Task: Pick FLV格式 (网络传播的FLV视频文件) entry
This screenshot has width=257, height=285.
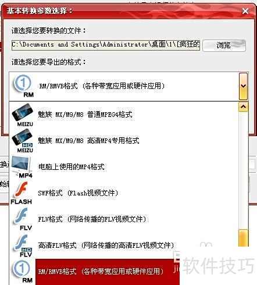Action: coord(92,219)
